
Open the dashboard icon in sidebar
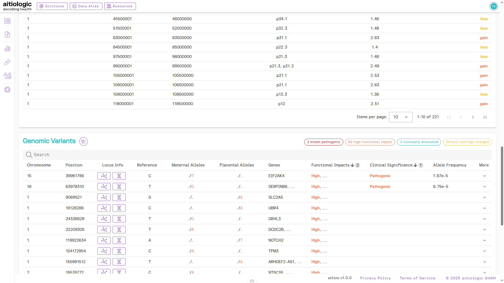(7, 21)
